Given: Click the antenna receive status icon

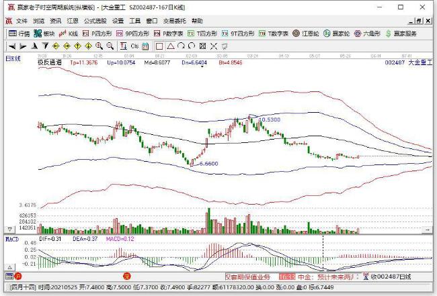Looking at the screenshot, I should [366, 277].
